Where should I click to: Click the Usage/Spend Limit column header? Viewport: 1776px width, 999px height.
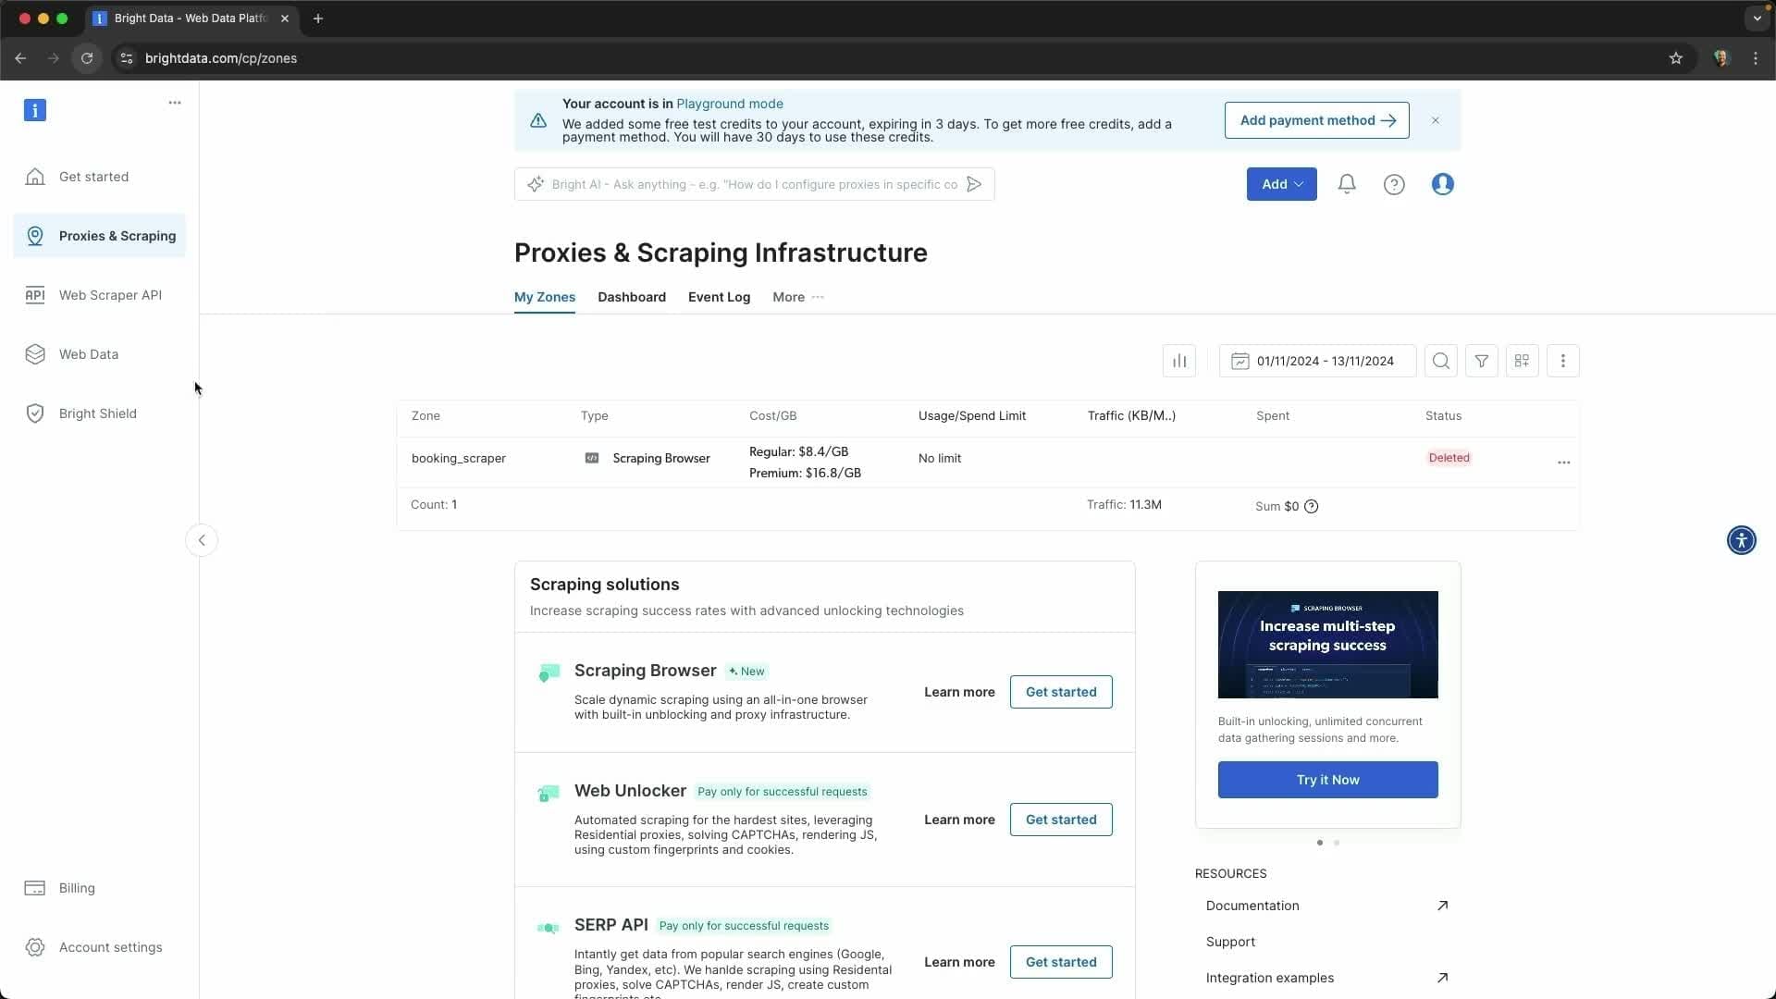972,416
